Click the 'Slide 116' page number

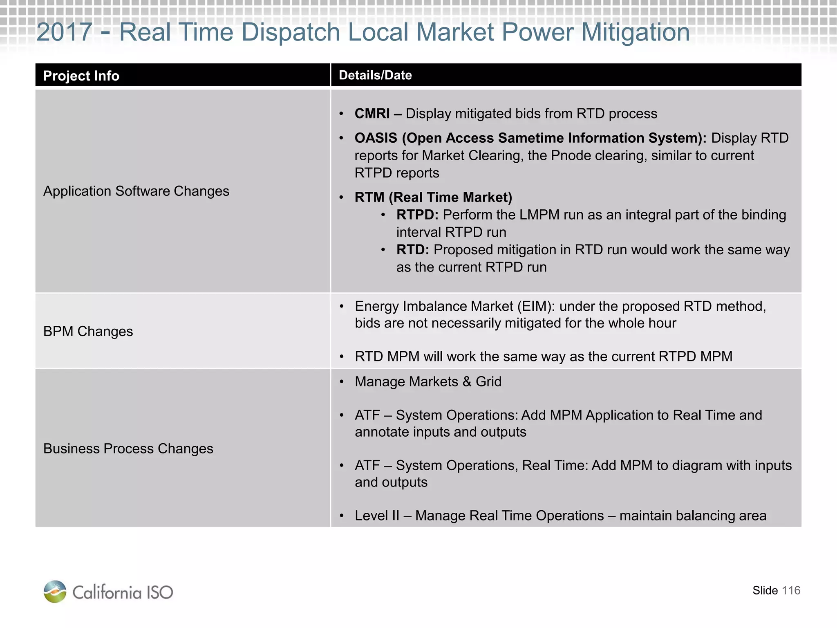776,590
